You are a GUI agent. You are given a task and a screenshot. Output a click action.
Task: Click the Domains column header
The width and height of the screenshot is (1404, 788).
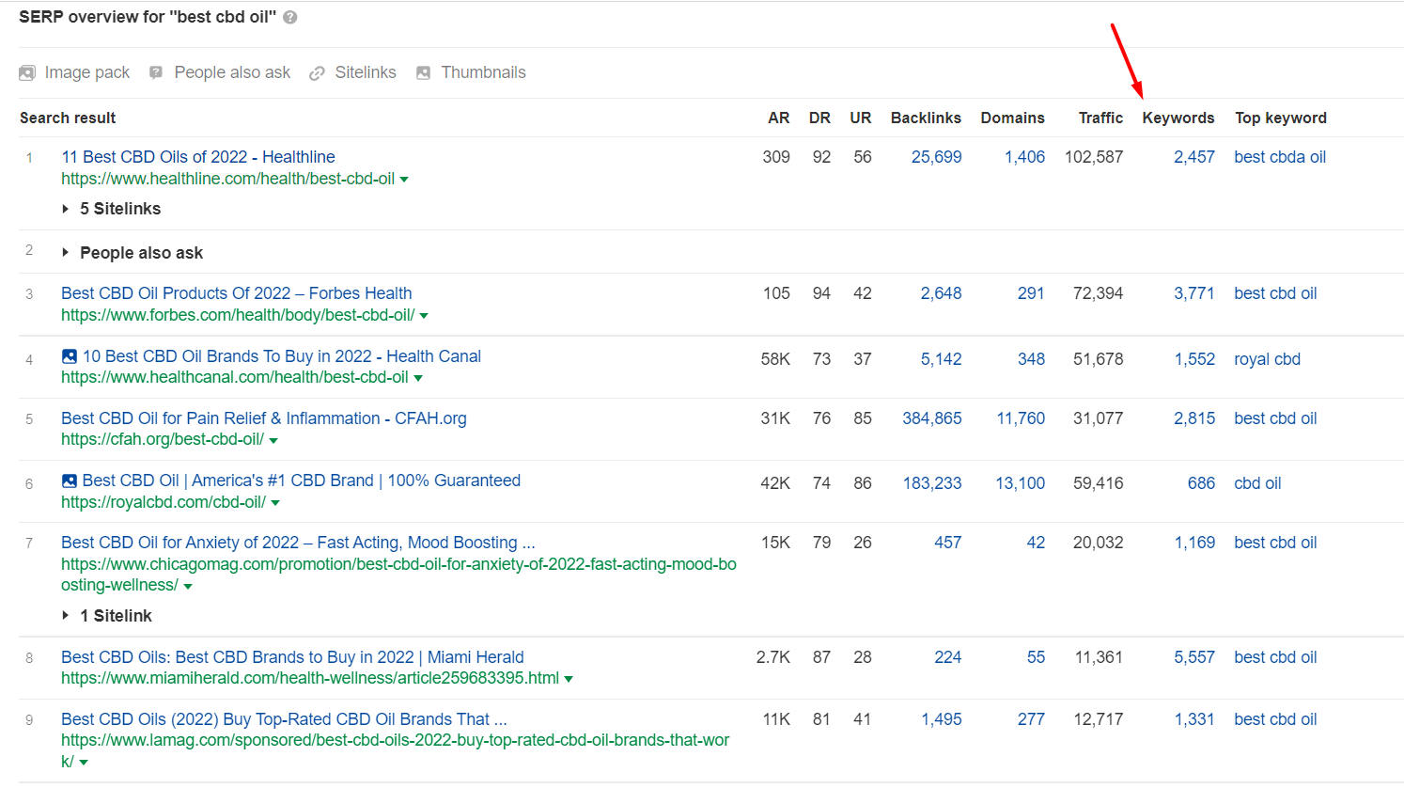coord(1012,118)
